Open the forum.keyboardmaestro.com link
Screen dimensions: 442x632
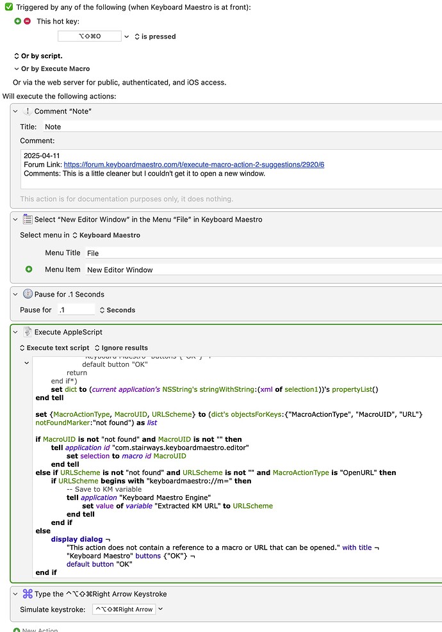coord(194,165)
